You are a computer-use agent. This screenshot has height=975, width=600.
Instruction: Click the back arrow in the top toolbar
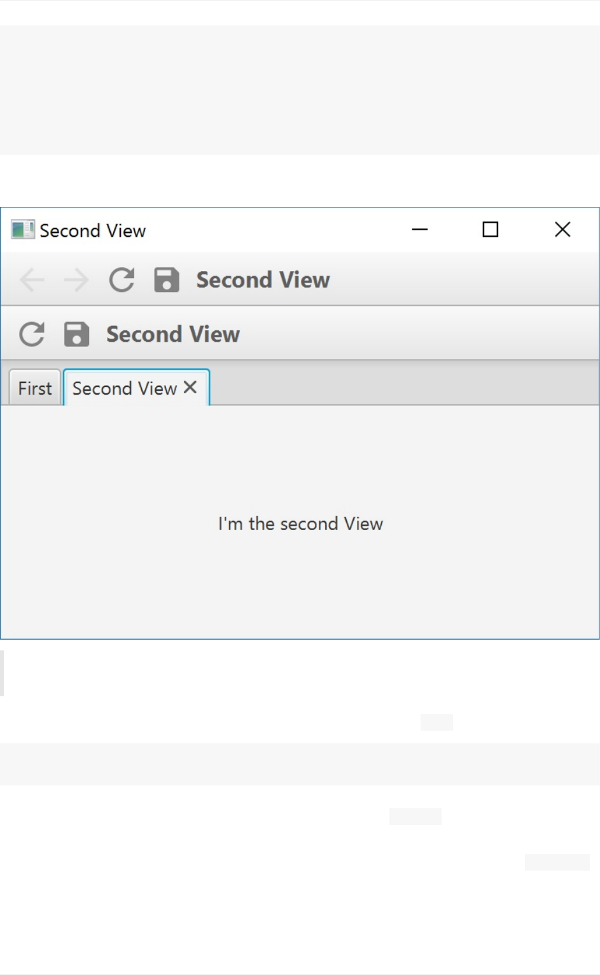click(x=32, y=279)
